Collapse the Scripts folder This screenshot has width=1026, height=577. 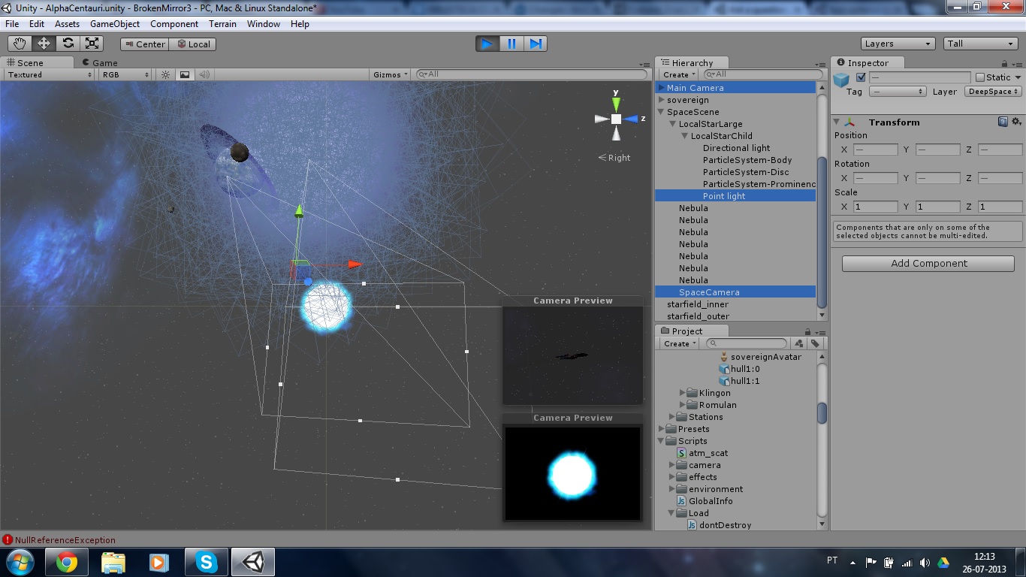pos(662,441)
